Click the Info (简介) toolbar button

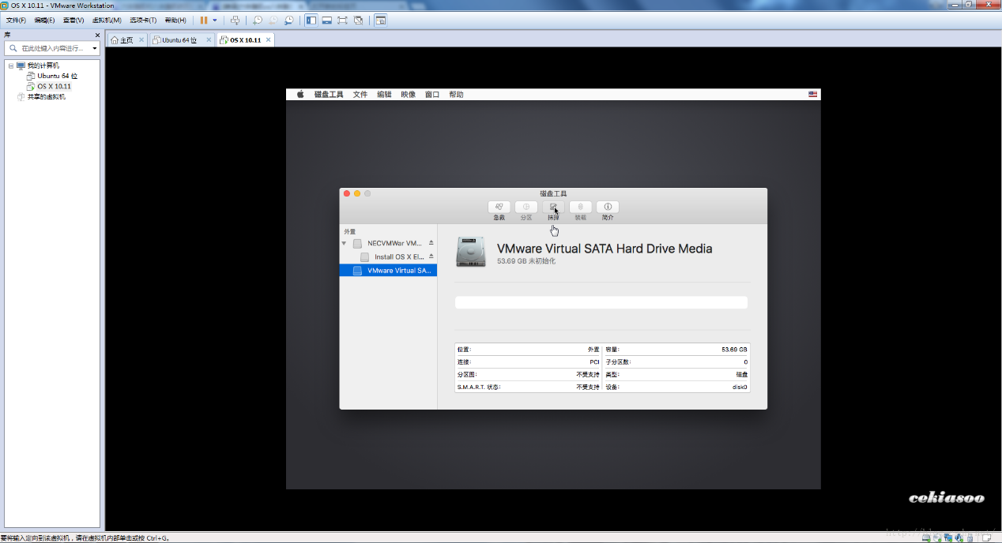pos(608,207)
